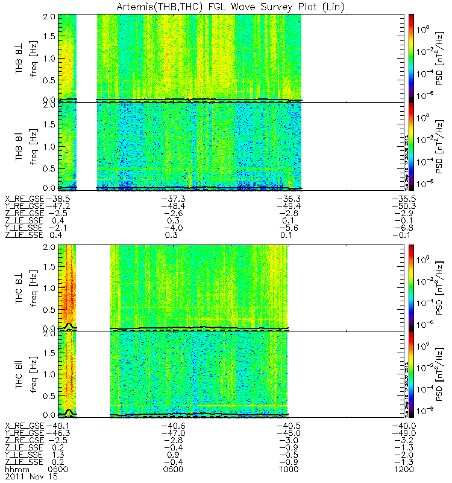The width and height of the screenshot is (452, 483).
Task: Click the Y_RE_GSE value '-47.2'
Action: pyautogui.click(x=58, y=206)
